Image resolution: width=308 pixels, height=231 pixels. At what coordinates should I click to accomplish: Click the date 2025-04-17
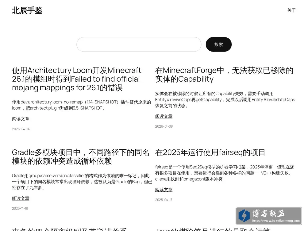(x=164, y=200)
